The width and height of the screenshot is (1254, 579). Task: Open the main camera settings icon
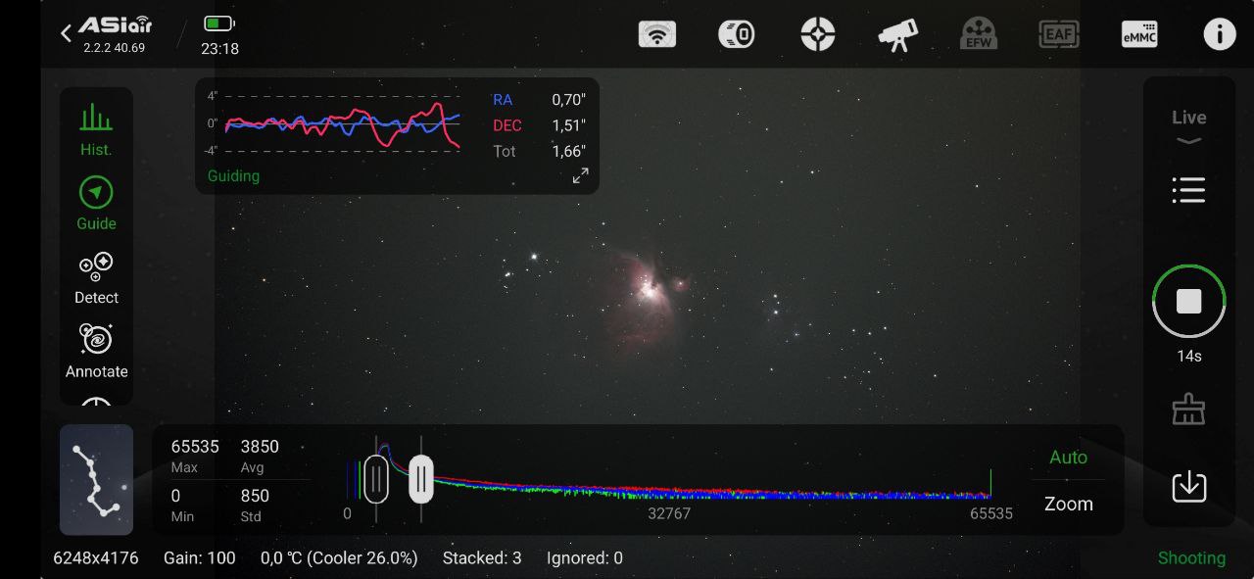736,34
